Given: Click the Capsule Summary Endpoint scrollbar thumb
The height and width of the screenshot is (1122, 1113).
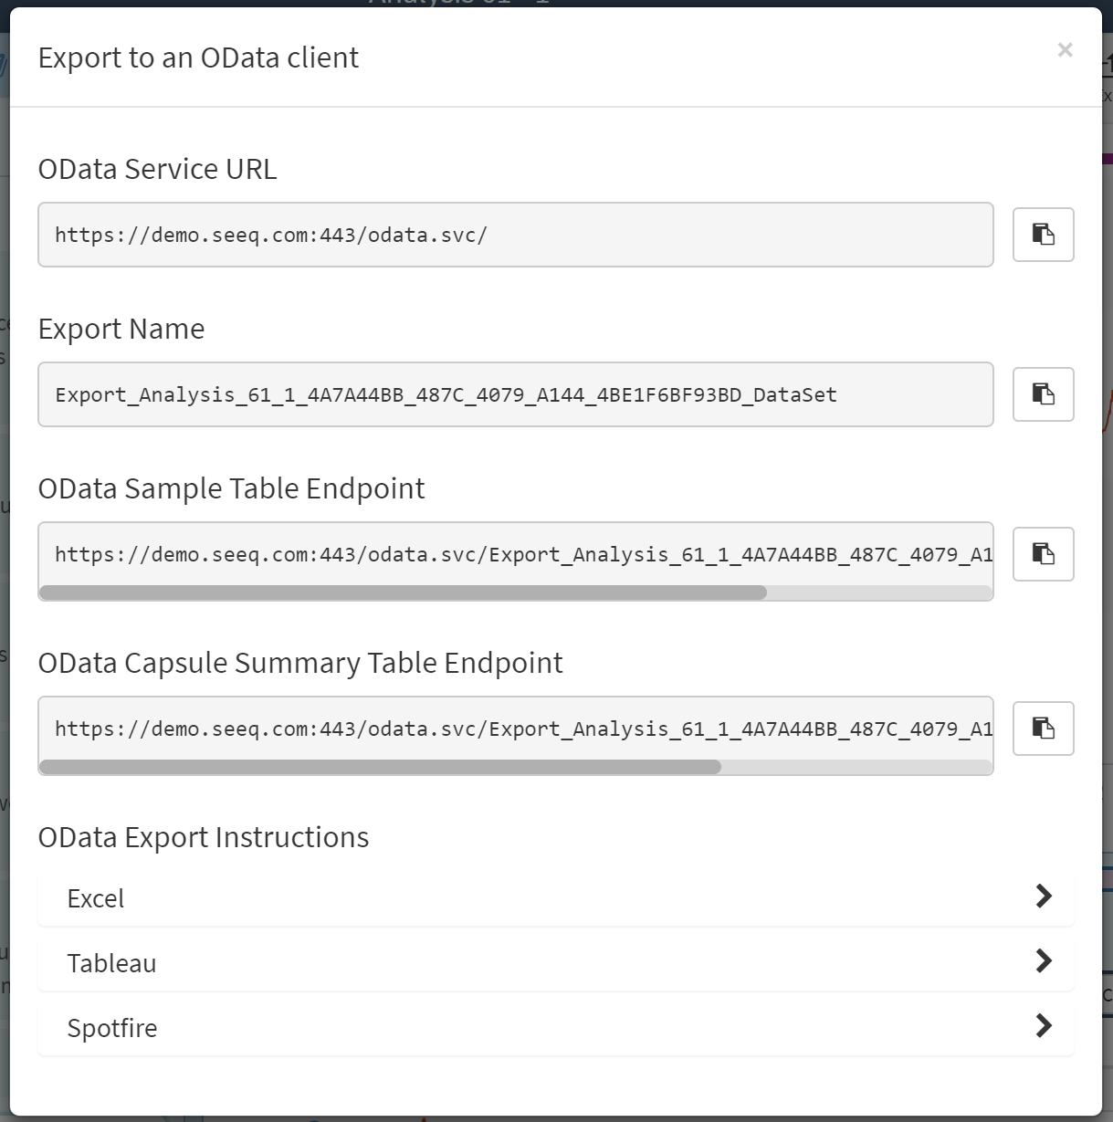Looking at the screenshot, I should point(380,767).
